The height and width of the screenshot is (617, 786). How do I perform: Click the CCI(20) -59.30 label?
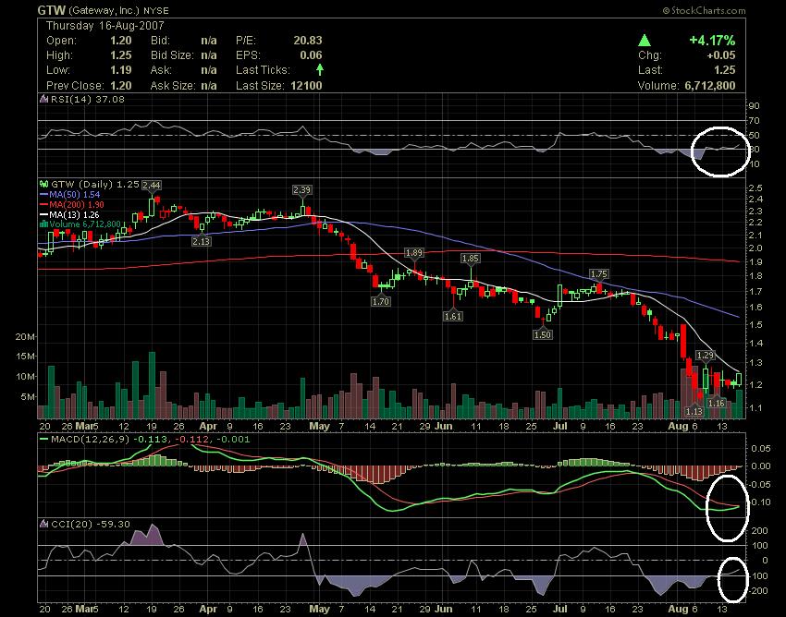click(x=91, y=524)
